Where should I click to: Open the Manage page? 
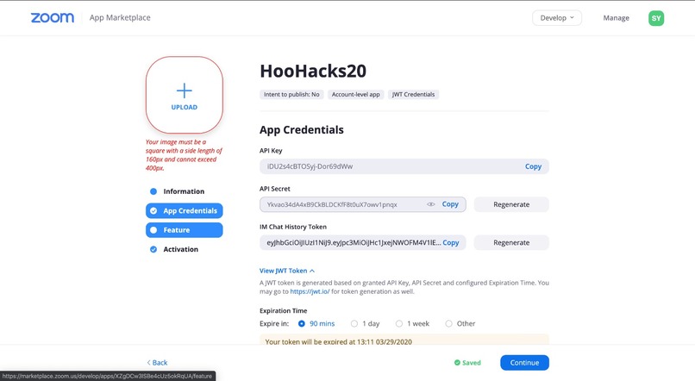click(617, 18)
